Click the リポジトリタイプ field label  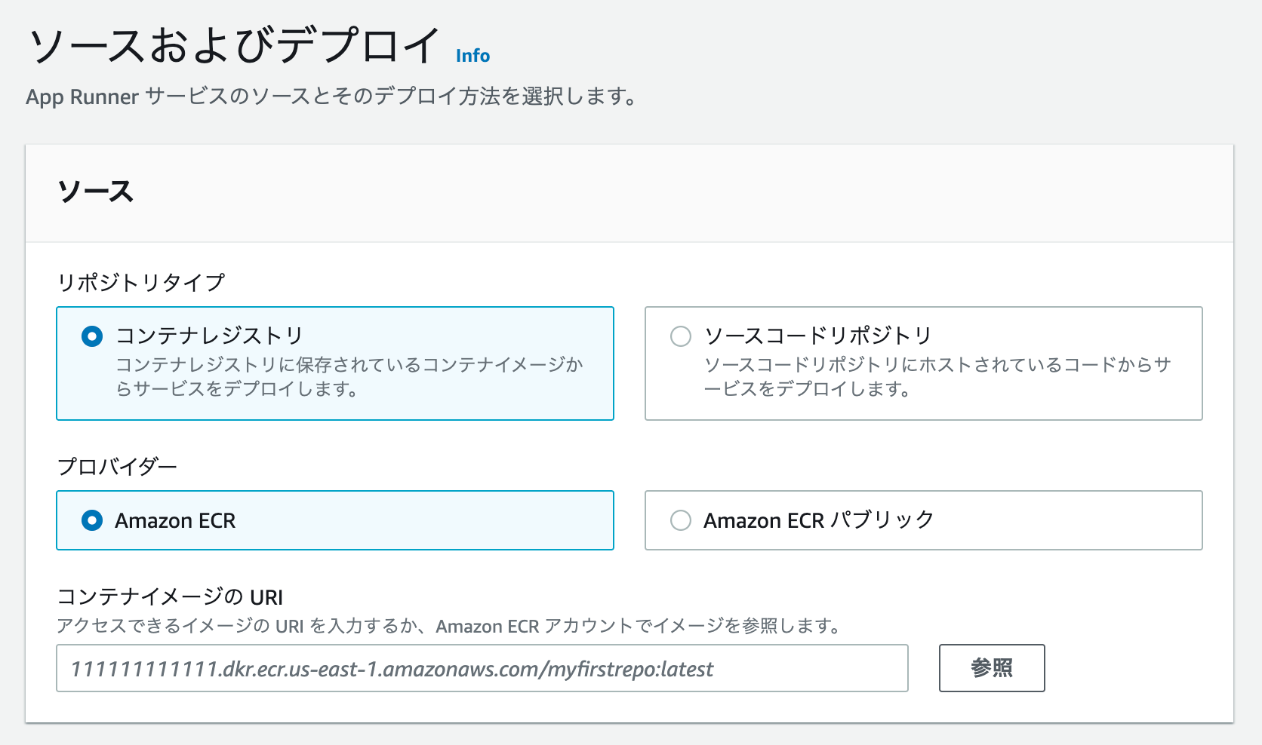tap(141, 282)
